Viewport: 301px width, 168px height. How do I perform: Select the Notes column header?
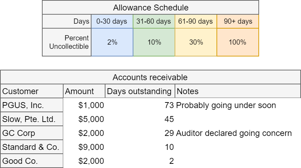click(237, 91)
